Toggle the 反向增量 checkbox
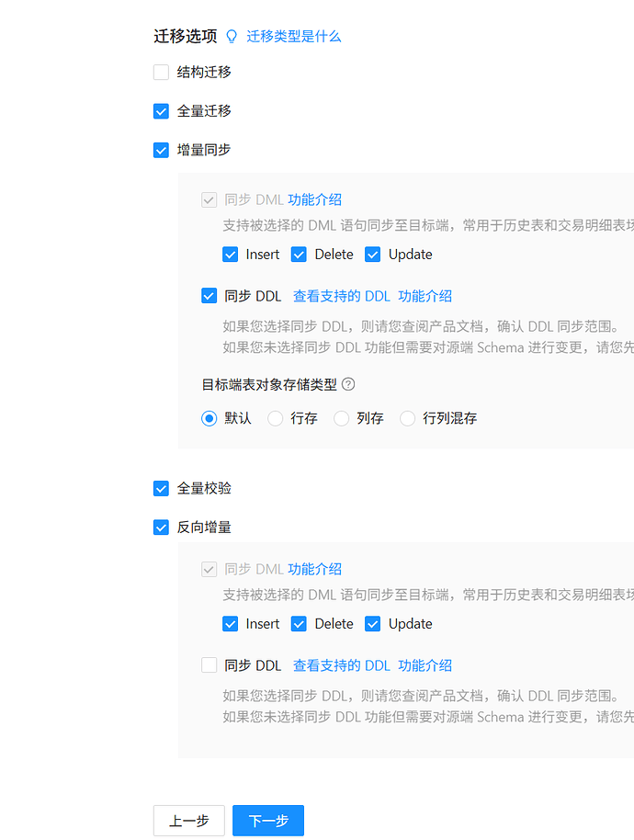The width and height of the screenshot is (634, 840). 161,528
